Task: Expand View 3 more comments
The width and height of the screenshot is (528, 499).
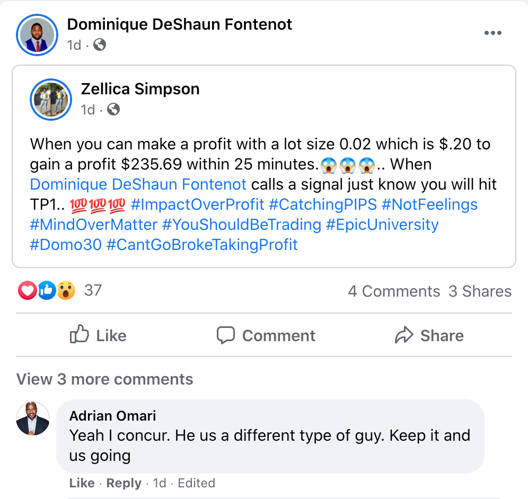Action: (105, 379)
